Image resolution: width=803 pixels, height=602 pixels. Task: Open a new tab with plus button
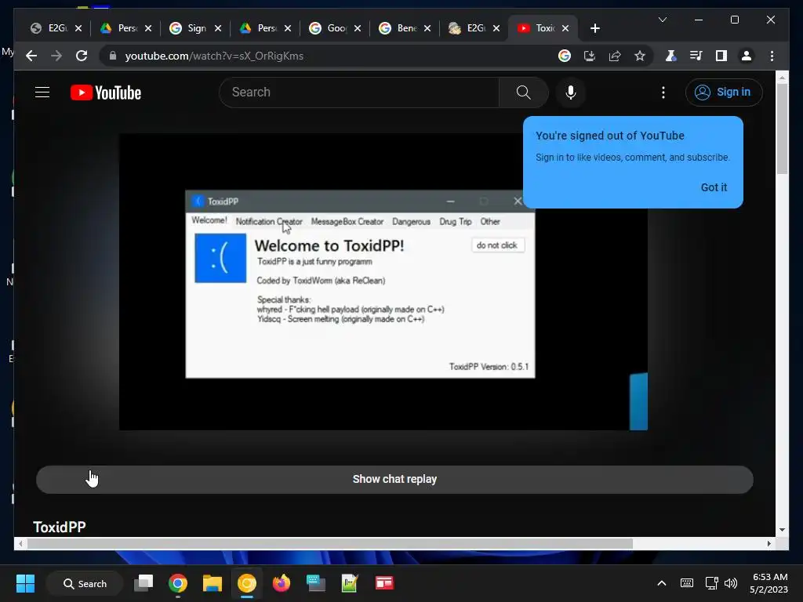pos(594,28)
